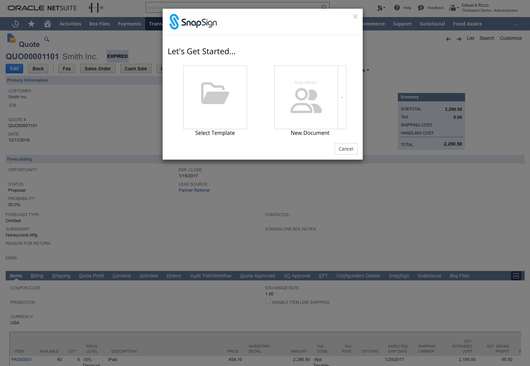Enable Item Line Shipping checkbox

tap(268, 301)
